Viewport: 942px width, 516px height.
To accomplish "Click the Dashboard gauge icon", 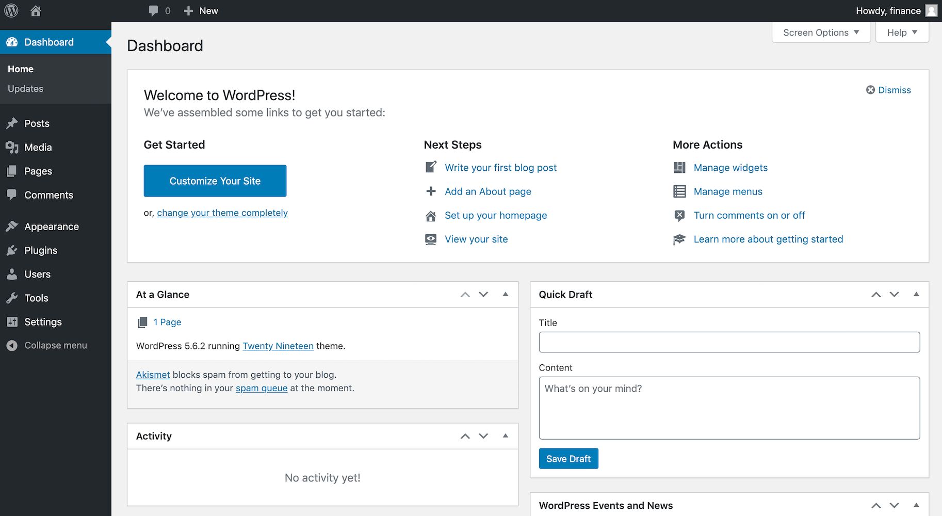I will click(12, 42).
